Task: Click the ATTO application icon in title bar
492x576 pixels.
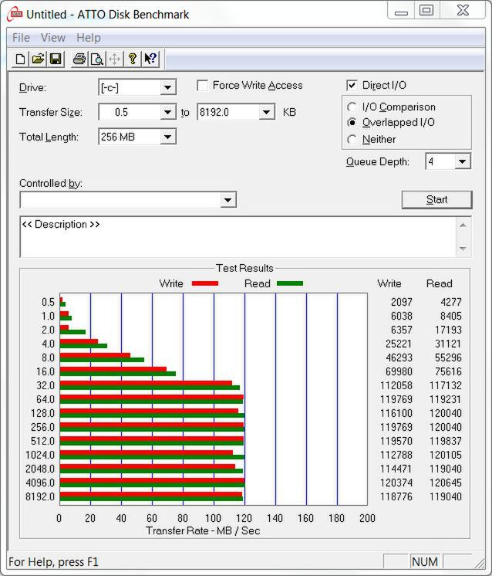Action: tap(15, 15)
